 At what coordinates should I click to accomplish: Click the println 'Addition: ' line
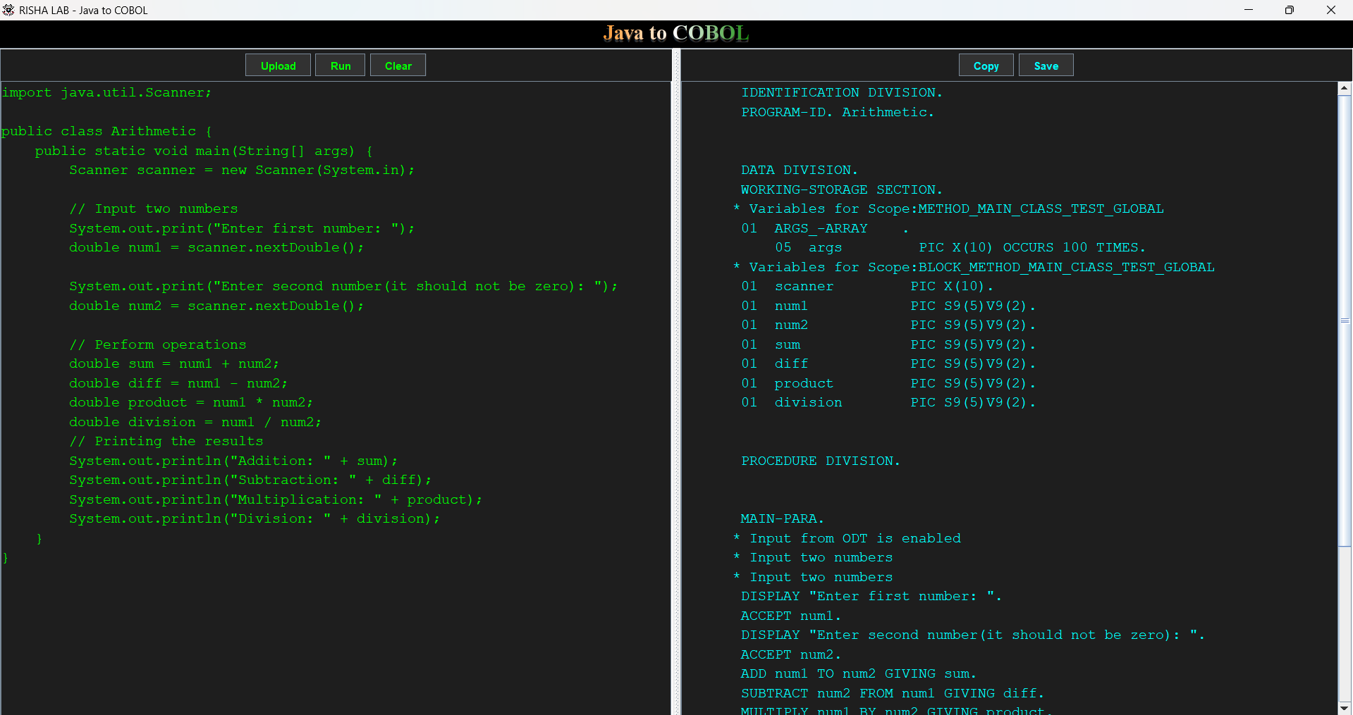[233, 461]
